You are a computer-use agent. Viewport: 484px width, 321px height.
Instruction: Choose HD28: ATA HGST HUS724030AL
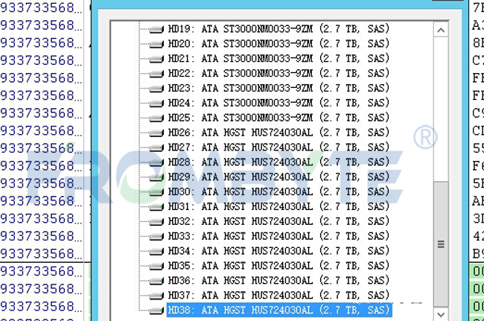[278, 162]
